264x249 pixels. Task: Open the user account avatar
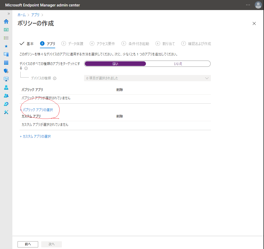point(258,5)
